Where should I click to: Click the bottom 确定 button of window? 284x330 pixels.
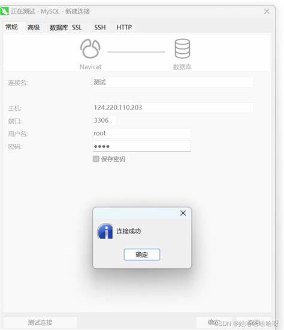click(x=214, y=322)
